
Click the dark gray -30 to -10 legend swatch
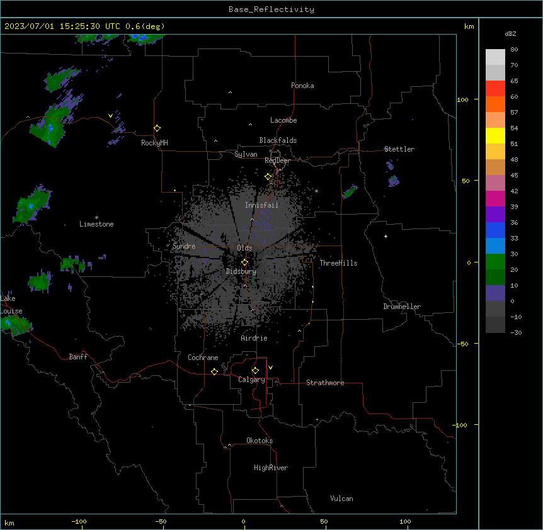point(495,325)
